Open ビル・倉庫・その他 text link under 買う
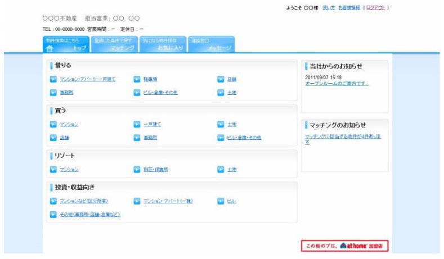The width and height of the screenshot is (444, 259). click(244, 138)
